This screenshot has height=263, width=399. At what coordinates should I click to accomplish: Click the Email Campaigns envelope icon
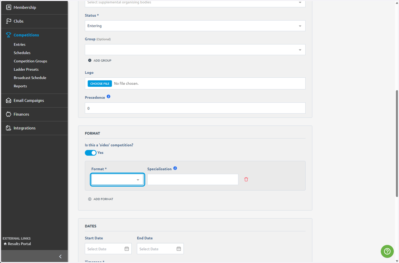pyautogui.click(x=9, y=100)
